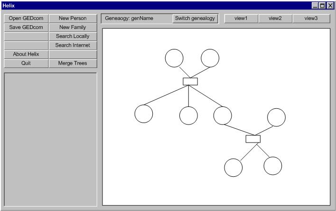Viewport: 336px width, 211px height.
Task: Choose the Merge Trees option
Action: [x=73, y=63]
